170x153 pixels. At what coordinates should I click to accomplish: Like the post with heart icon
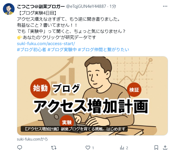[88, 147]
